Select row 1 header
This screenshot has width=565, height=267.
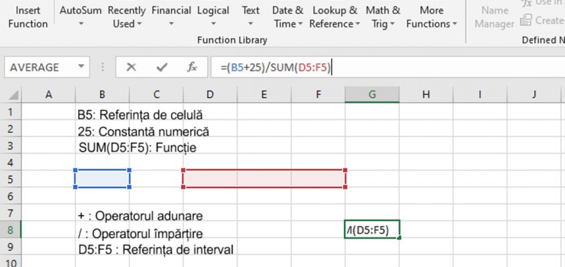tap(11, 111)
